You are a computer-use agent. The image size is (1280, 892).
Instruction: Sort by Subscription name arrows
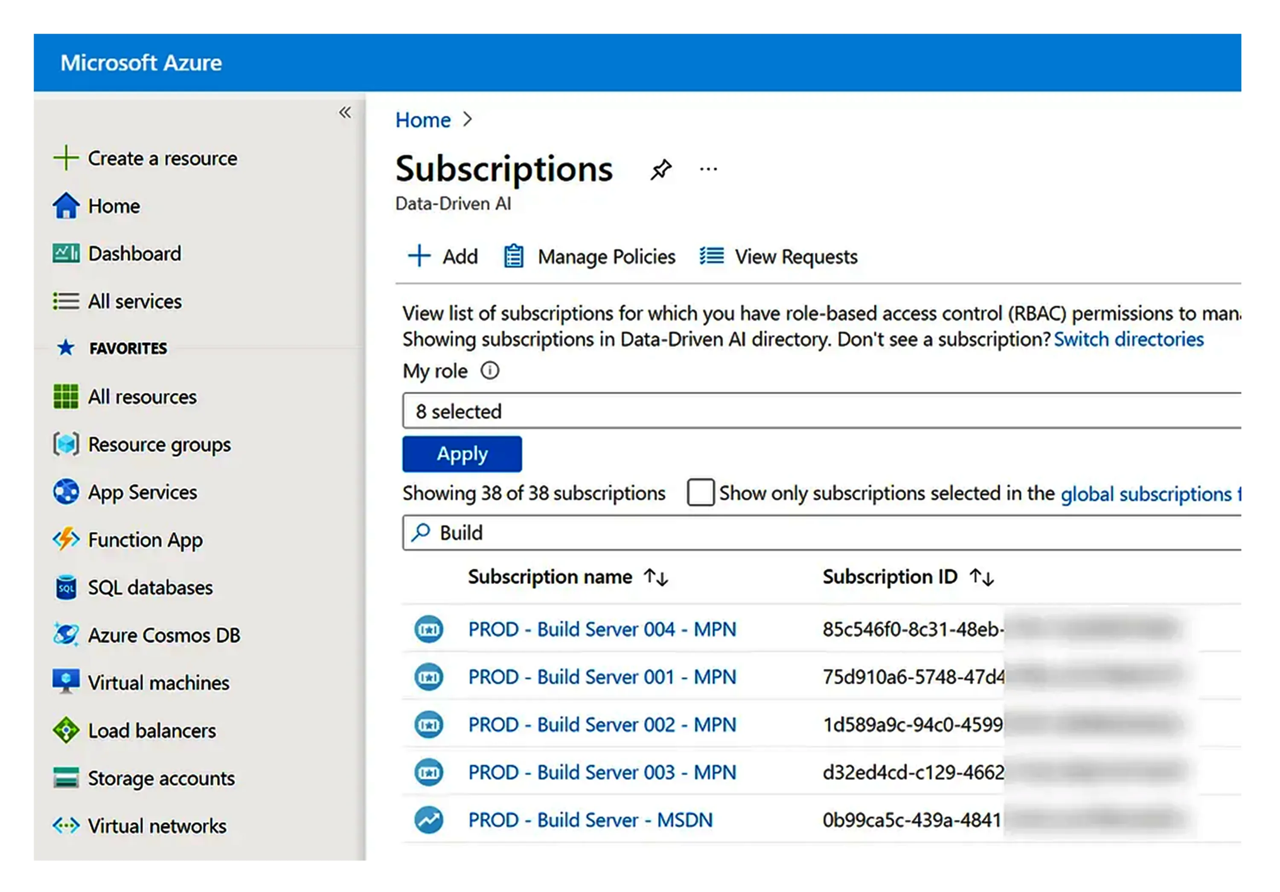click(x=656, y=577)
